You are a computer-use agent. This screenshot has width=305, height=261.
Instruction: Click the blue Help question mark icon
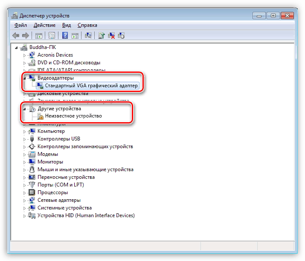(65, 35)
